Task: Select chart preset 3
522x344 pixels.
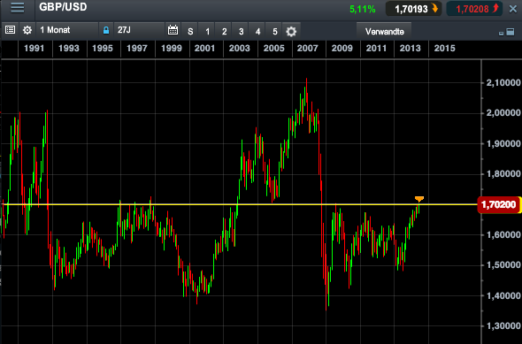Action: coord(241,31)
